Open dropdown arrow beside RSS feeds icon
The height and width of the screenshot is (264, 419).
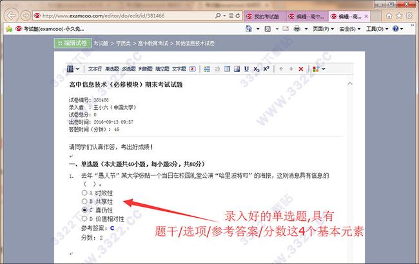click(277, 29)
